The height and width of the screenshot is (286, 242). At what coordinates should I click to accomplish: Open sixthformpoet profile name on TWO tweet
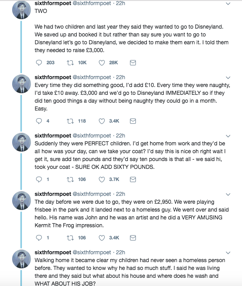pyautogui.click(x=53, y=3)
